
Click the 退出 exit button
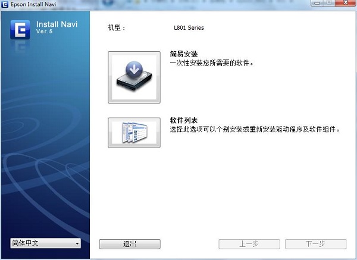click(x=130, y=244)
